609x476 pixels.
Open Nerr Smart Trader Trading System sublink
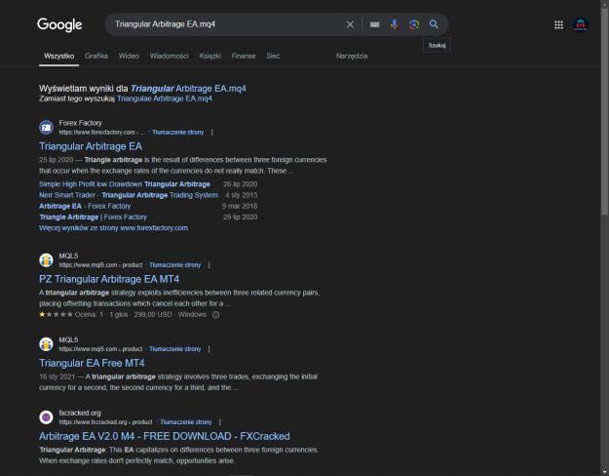(129, 195)
